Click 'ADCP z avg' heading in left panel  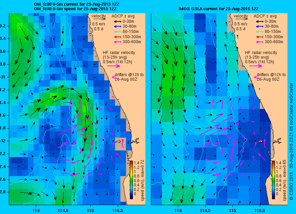coord(123,16)
